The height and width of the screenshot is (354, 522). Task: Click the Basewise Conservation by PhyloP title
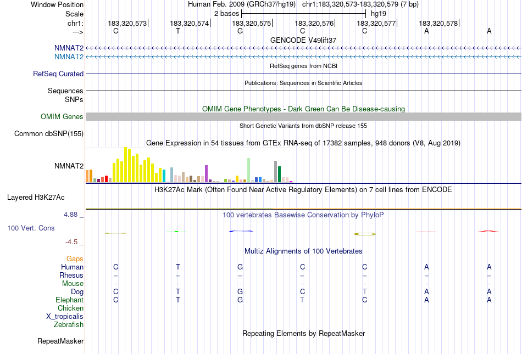click(x=303, y=215)
